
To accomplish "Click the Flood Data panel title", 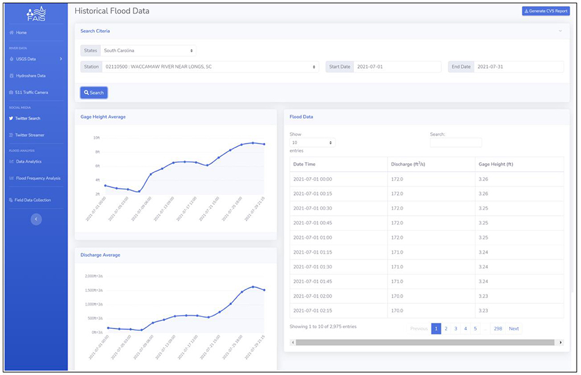I will 301,117.
